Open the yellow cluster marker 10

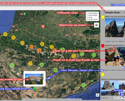52,47
